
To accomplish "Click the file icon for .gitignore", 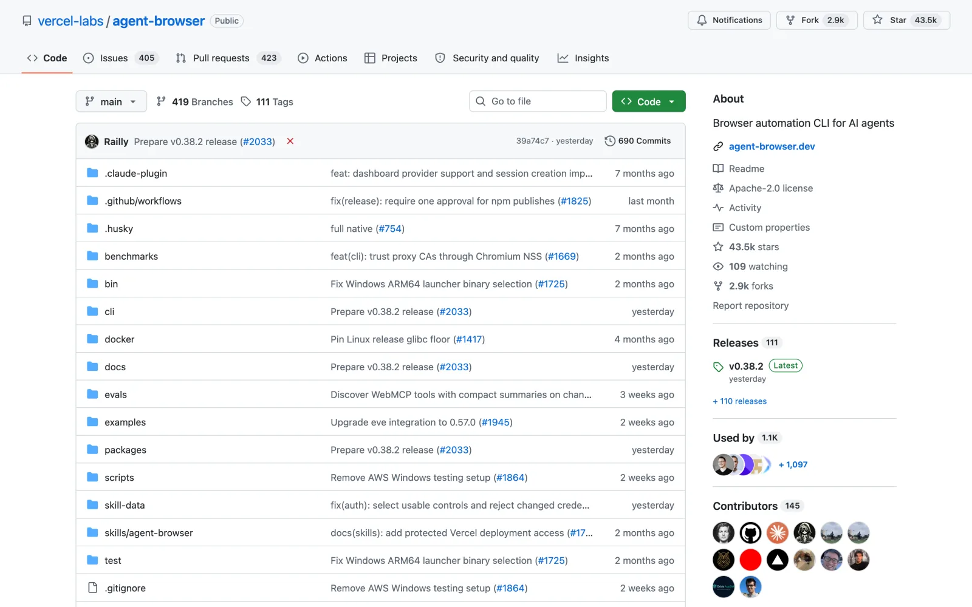I will [92, 588].
